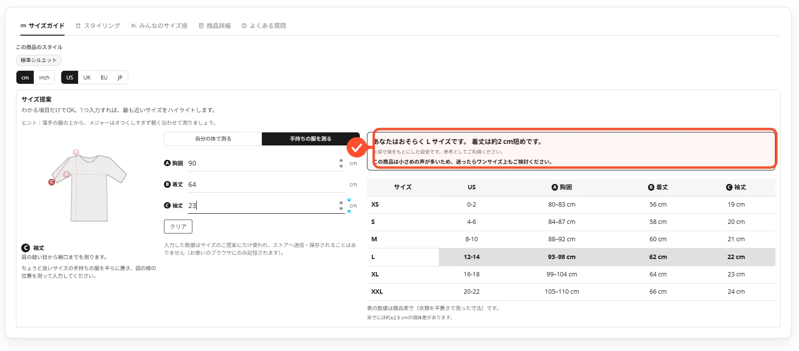Click the A badge beside the 胸囲 input
The width and height of the screenshot is (799, 351).
pos(167,163)
